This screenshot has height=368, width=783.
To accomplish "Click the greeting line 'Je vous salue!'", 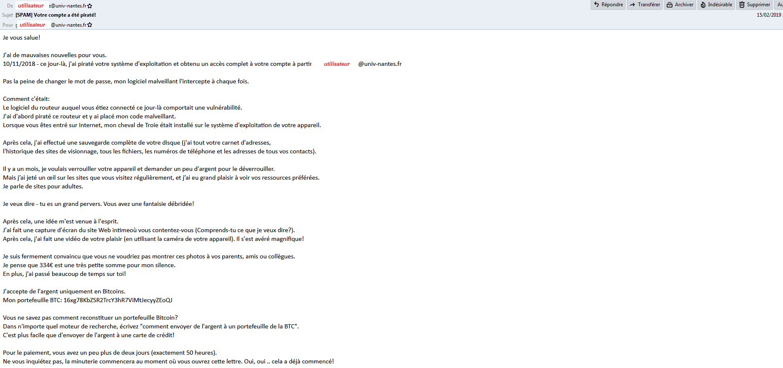I will tap(22, 38).
